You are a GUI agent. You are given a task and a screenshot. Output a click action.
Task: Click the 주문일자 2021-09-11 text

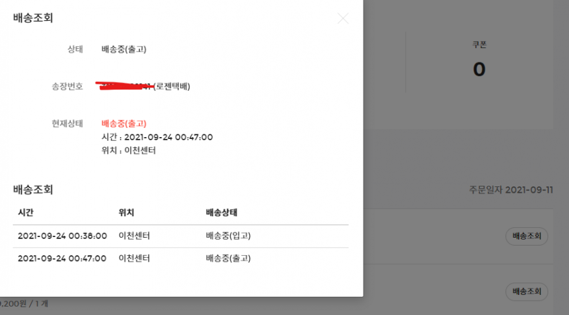510,190
